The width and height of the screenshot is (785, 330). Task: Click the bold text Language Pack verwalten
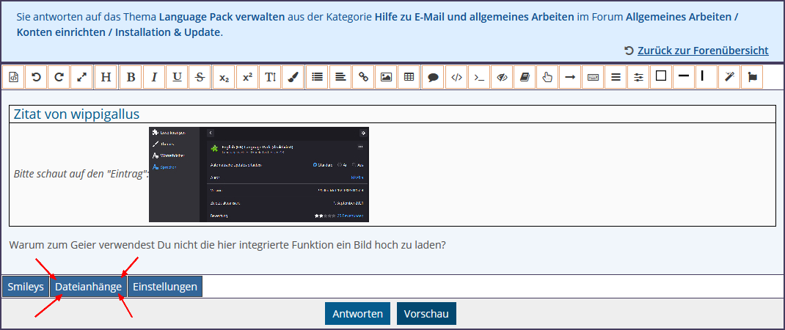(222, 17)
